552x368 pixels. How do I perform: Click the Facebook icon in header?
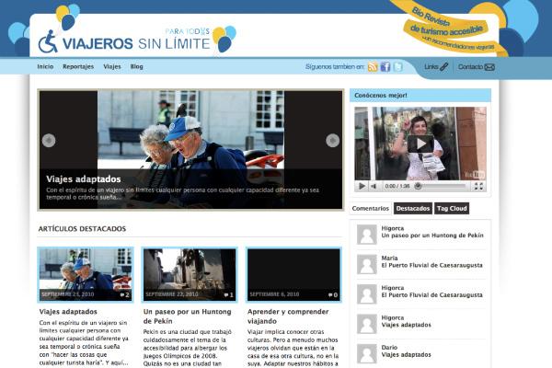[385, 67]
